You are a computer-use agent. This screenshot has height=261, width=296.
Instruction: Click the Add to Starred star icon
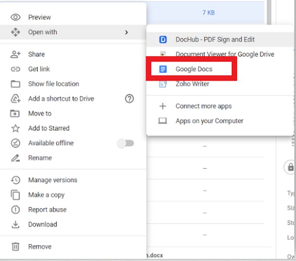point(16,128)
